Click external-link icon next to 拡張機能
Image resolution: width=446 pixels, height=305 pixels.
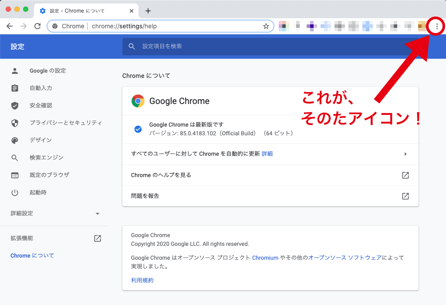[x=98, y=238]
